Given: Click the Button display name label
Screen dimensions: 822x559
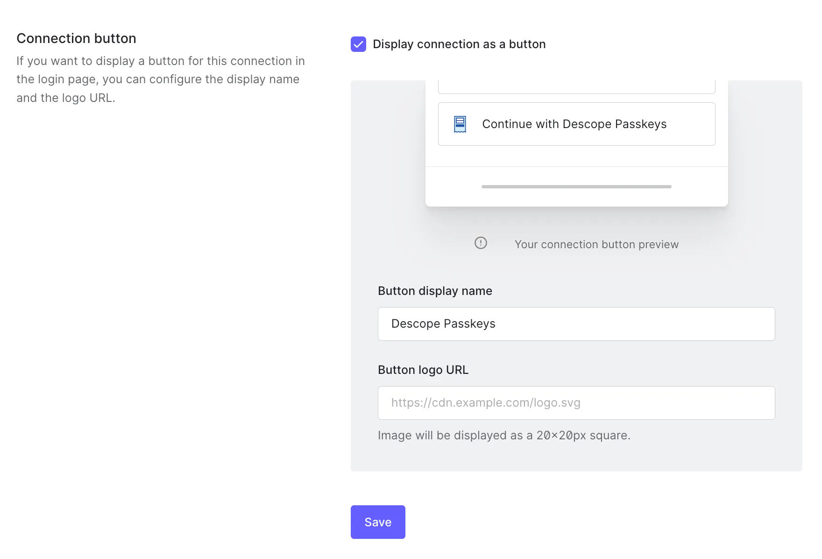Looking at the screenshot, I should pyautogui.click(x=435, y=291).
